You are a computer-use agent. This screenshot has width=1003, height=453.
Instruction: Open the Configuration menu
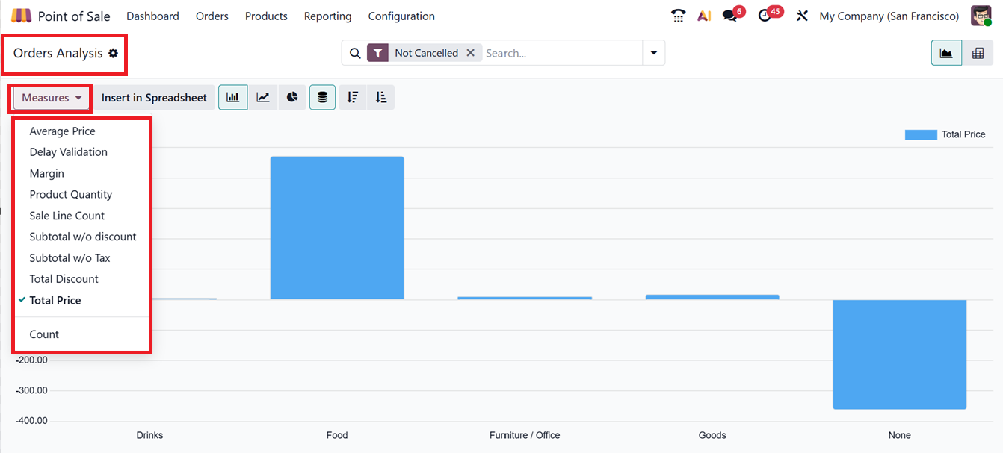[401, 16]
